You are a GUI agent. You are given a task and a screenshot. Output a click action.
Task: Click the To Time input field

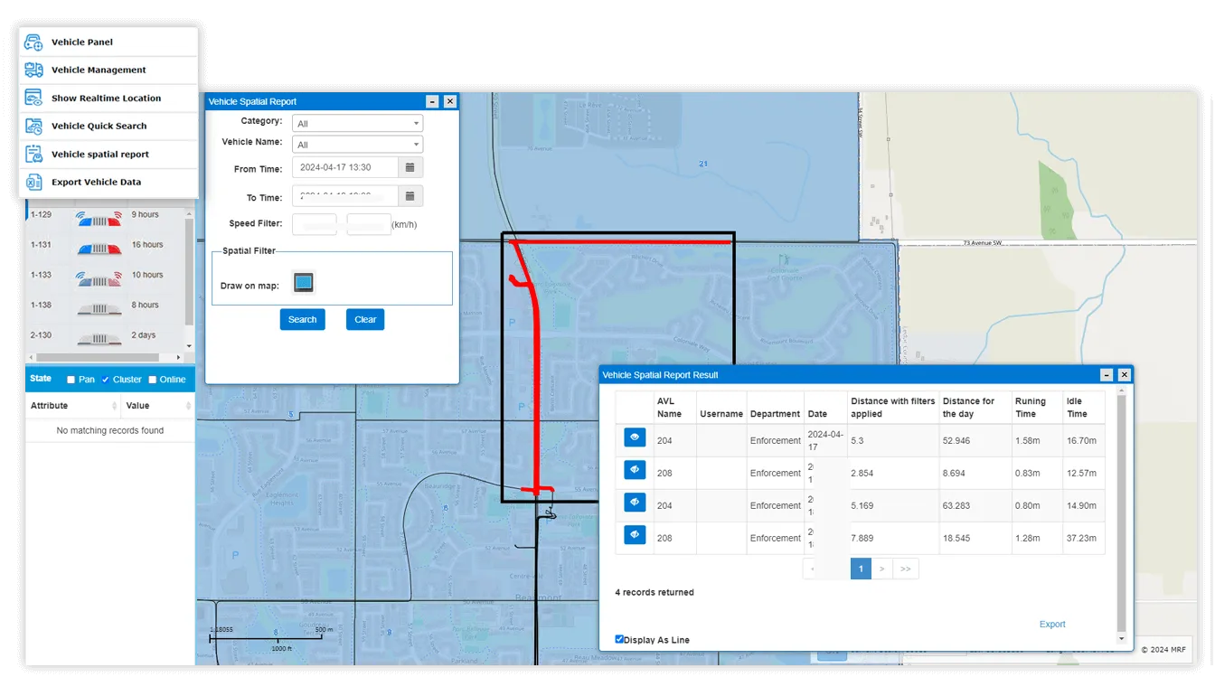click(345, 196)
